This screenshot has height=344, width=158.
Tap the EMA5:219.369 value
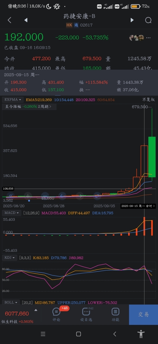tap(39, 100)
